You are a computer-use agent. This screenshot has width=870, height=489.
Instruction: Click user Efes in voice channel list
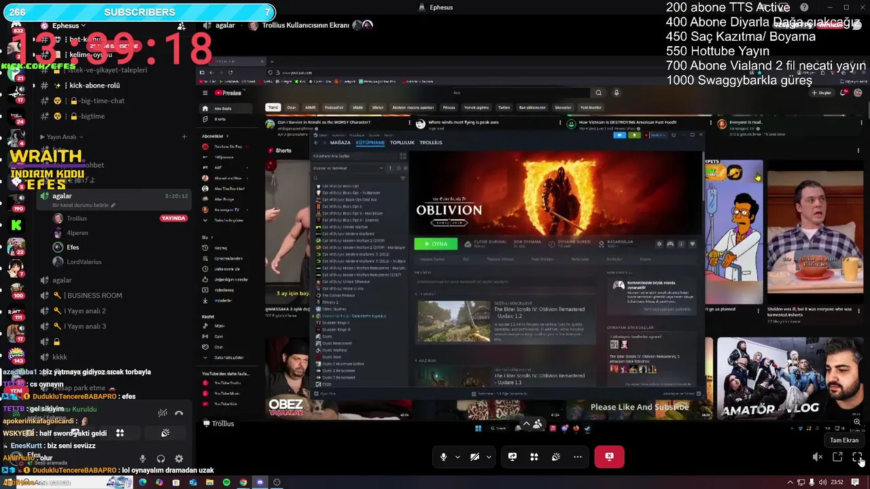(73, 247)
